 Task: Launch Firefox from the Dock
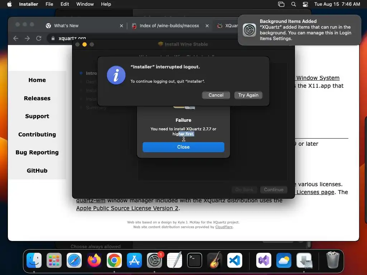pyautogui.click(x=94, y=260)
